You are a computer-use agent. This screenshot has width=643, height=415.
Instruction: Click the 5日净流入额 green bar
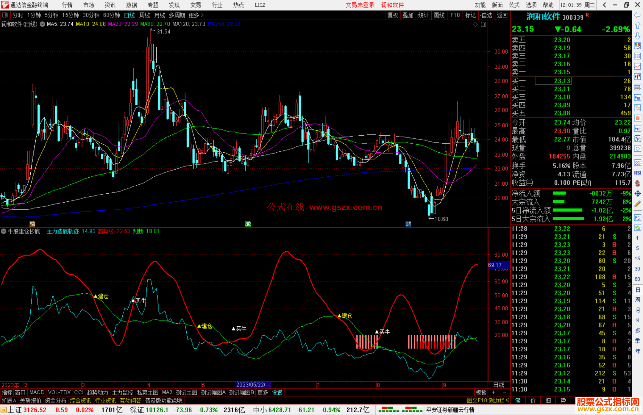click(567, 210)
